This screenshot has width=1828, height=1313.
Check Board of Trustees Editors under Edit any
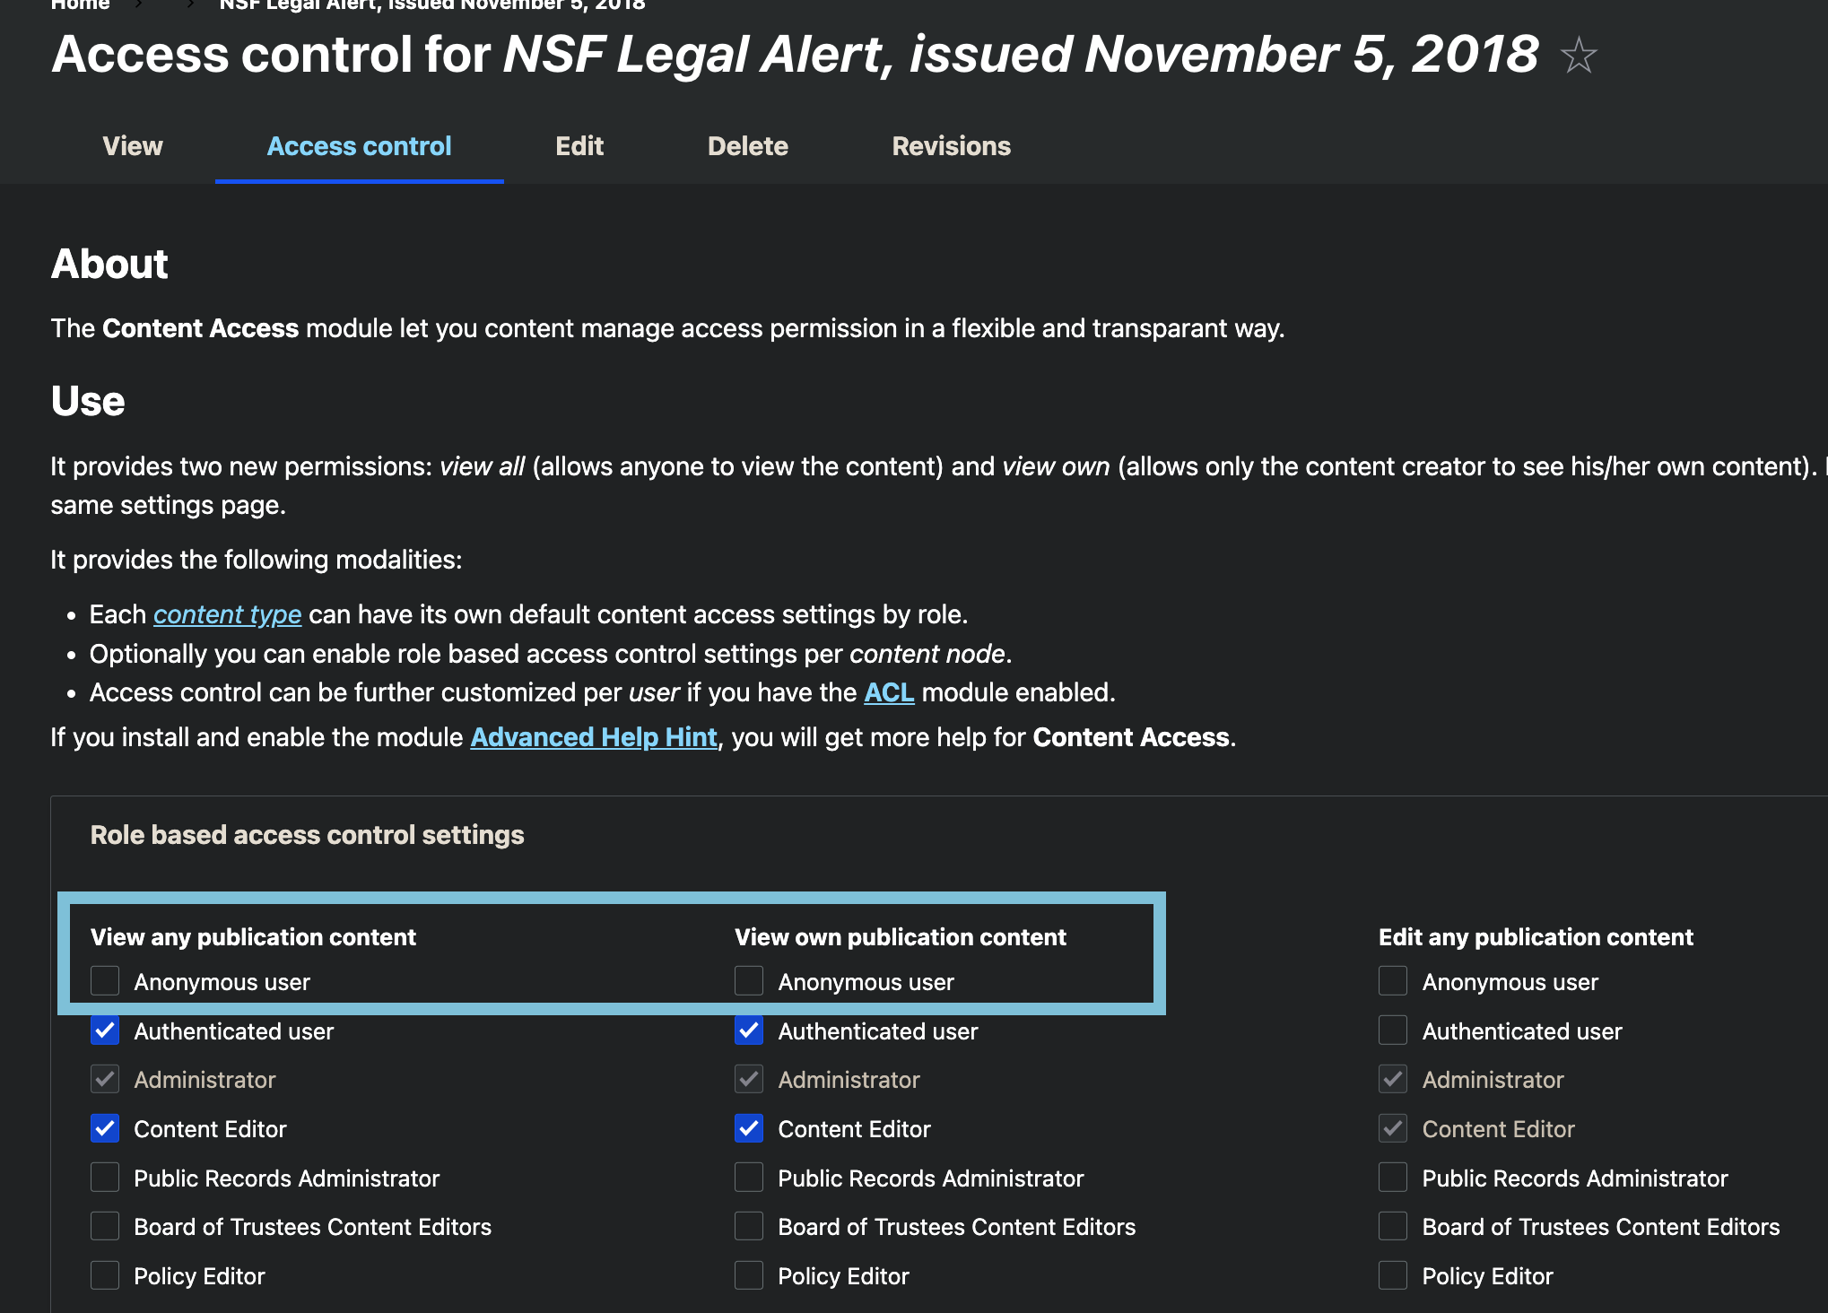coord(1393,1226)
